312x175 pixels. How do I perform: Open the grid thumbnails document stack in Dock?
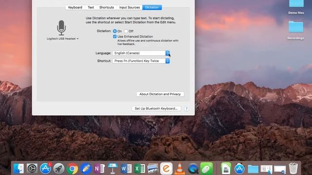(267, 169)
